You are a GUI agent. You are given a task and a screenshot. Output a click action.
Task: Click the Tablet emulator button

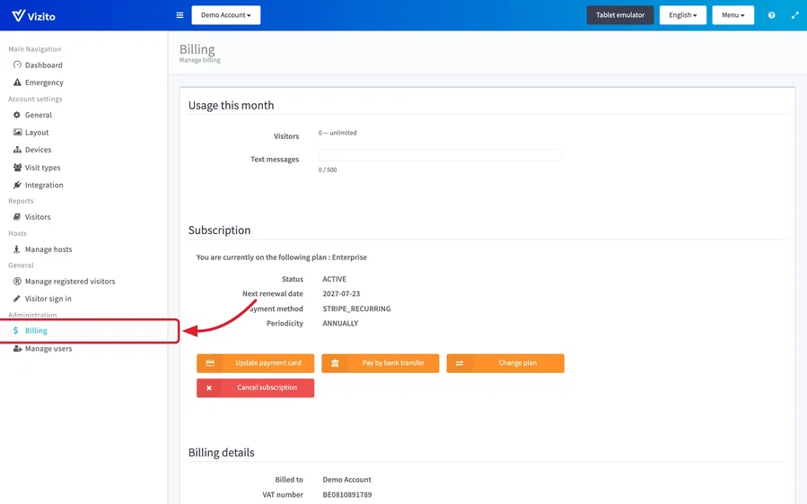[620, 15]
